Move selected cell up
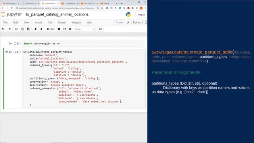254x143 pixels. click(x=35, y=29)
